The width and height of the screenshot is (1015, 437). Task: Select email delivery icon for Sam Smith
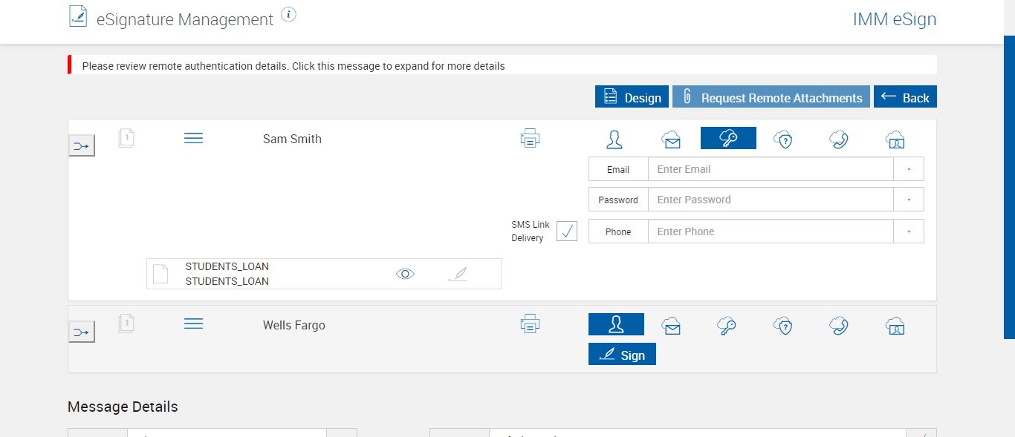[672, 139]
